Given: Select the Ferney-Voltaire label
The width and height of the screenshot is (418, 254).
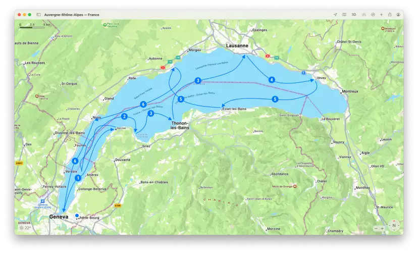Looking at the screenshot, I should [55, 186].
